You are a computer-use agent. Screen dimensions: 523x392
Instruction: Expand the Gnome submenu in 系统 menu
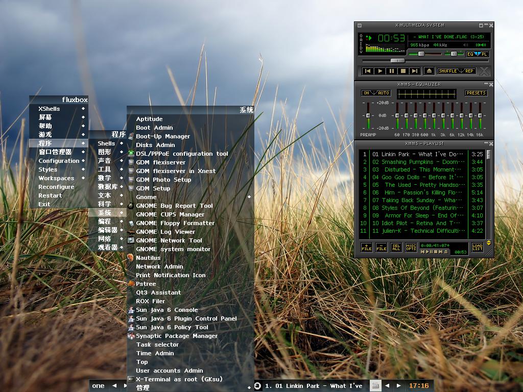click(191, 197)
